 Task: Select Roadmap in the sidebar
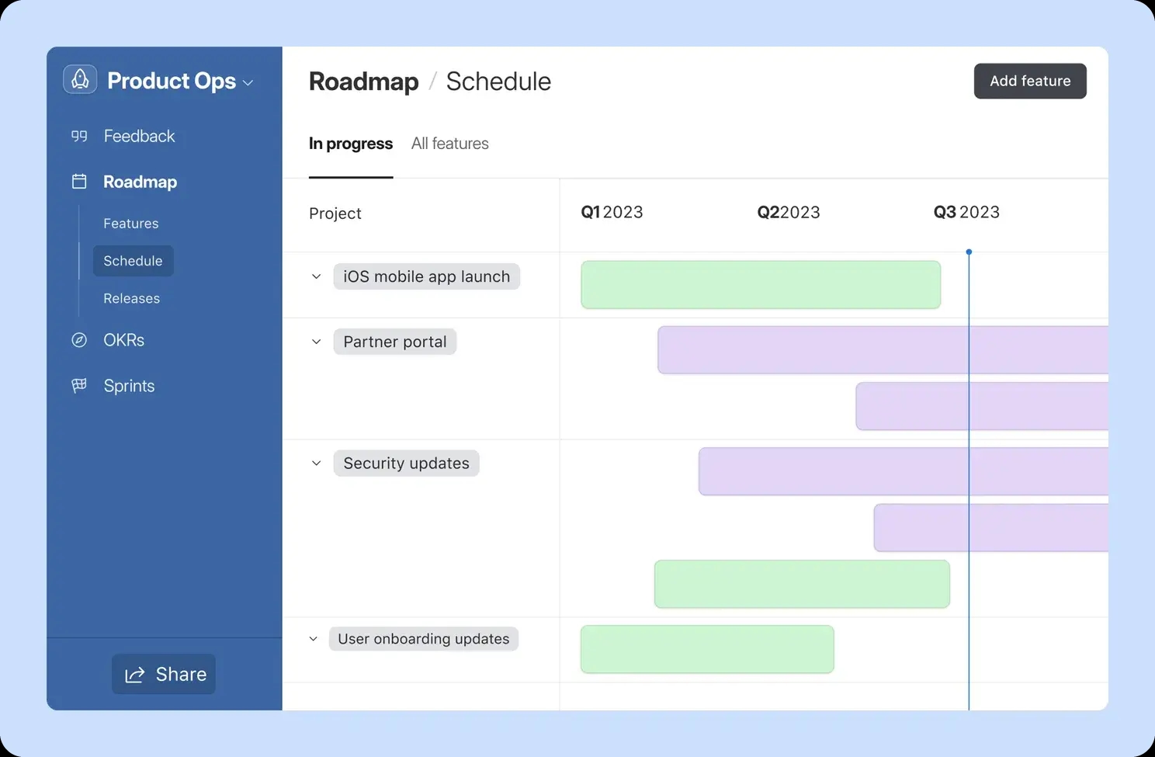click(140, 182)
